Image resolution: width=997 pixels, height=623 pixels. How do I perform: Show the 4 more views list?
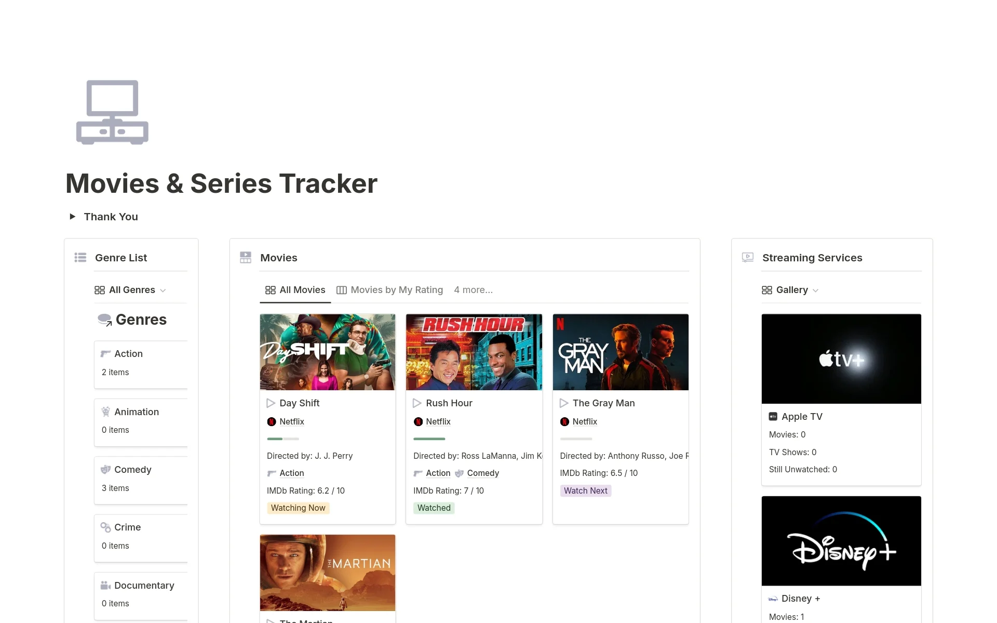pyautogui.click(x=473, y=290)
